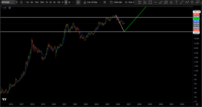Screen dimensions: 202x107
Task: Grab the drawing toolbar drag handle
Action: pos(135,2)
